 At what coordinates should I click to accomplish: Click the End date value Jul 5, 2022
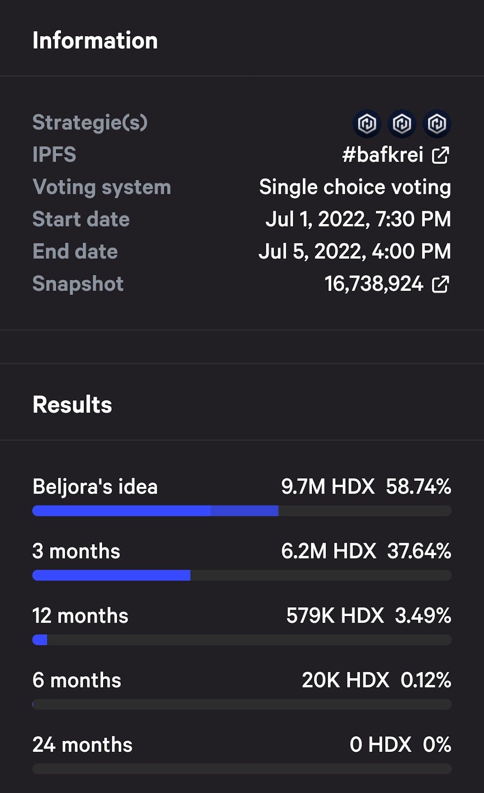(355, 252)
